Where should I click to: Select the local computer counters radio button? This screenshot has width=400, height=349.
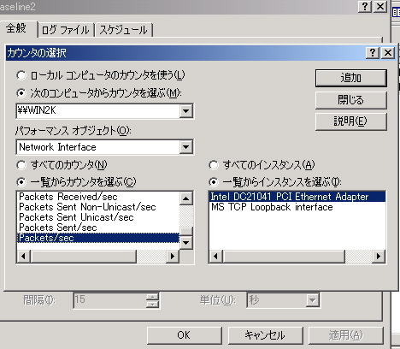(21, 75)
